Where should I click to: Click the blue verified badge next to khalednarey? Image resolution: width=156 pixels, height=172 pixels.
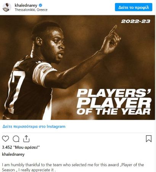pos(40,5)
